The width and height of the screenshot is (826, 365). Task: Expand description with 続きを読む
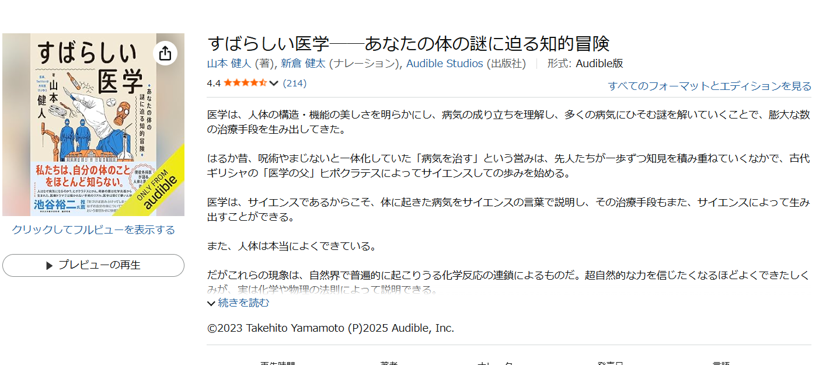pos(243,303)
